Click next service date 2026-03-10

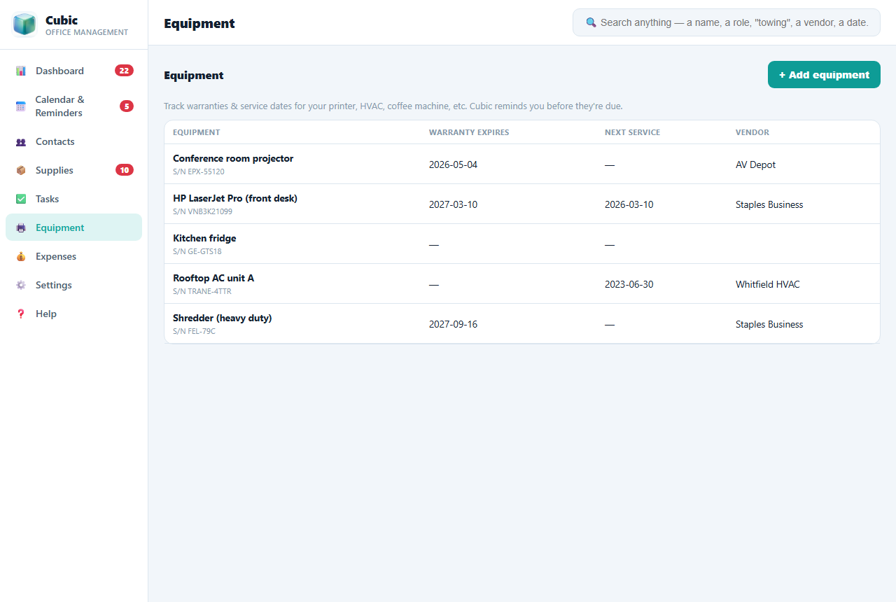click(629, 204)
